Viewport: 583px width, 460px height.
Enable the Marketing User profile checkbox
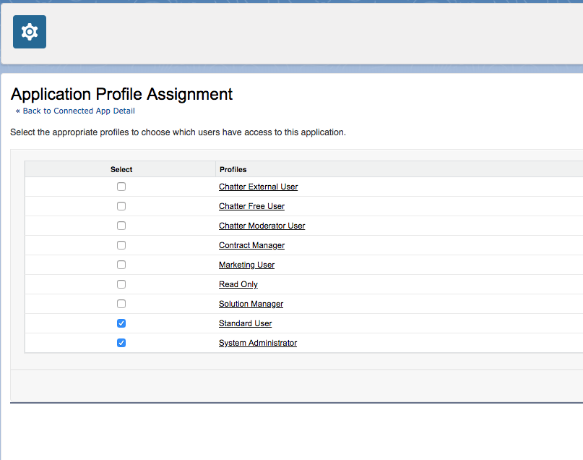tap(121, 265)
